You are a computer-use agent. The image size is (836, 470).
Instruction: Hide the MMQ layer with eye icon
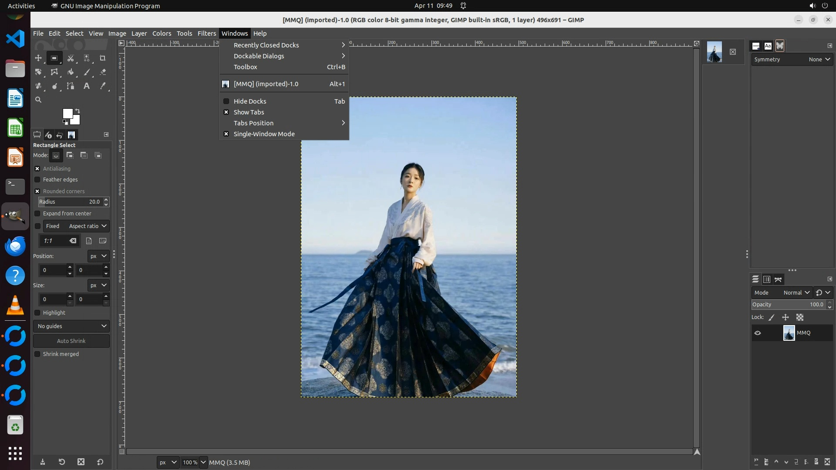[x=758, y=333]
